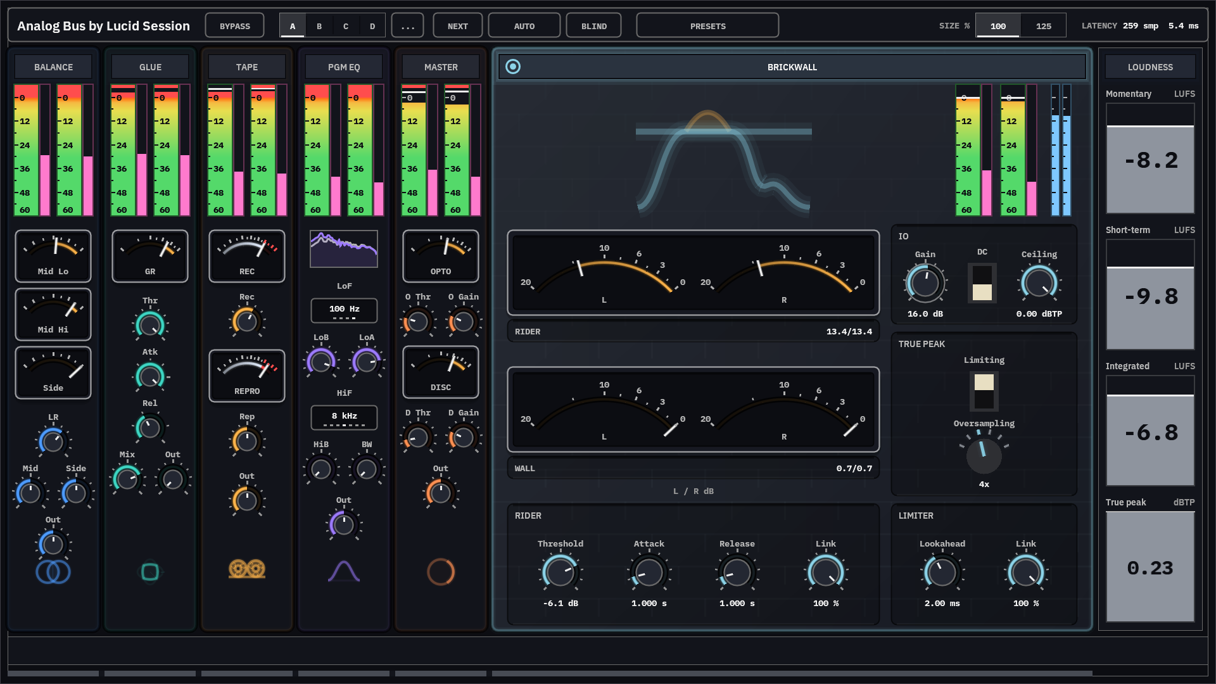This screenshot has height=684, width=1216.
Task: Toggle the Brickwall power indicator
Action: (513, 66)
